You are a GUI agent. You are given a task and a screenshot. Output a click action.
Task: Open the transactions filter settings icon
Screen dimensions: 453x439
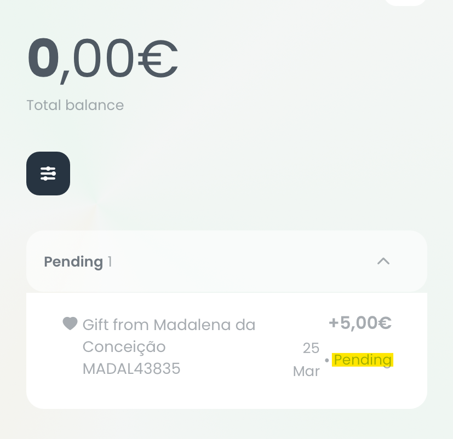coord(48,174)
